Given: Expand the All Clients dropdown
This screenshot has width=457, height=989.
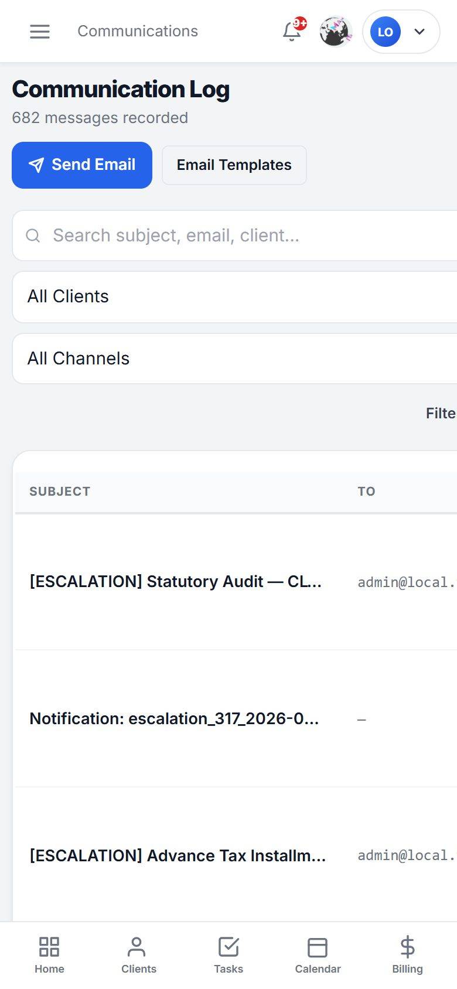Looking at the screenshot, I should 234,296.
